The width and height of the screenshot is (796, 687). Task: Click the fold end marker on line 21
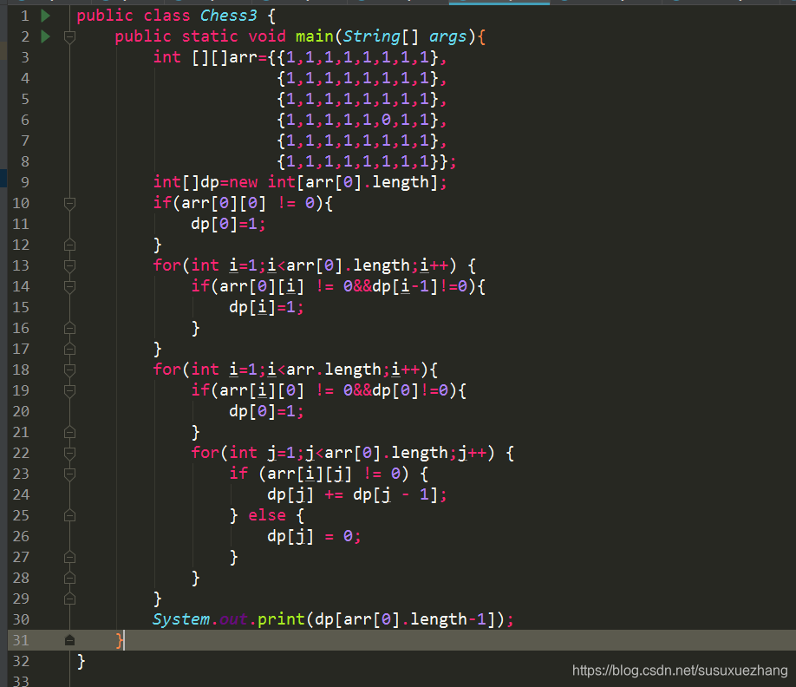click(x=70, y=433)
